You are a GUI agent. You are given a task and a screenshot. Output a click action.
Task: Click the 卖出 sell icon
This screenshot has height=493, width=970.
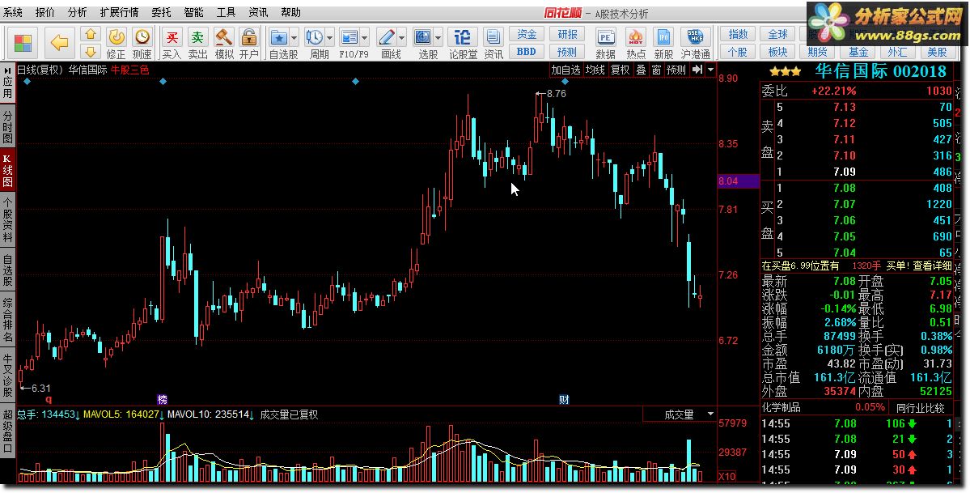tap(197, 37)
